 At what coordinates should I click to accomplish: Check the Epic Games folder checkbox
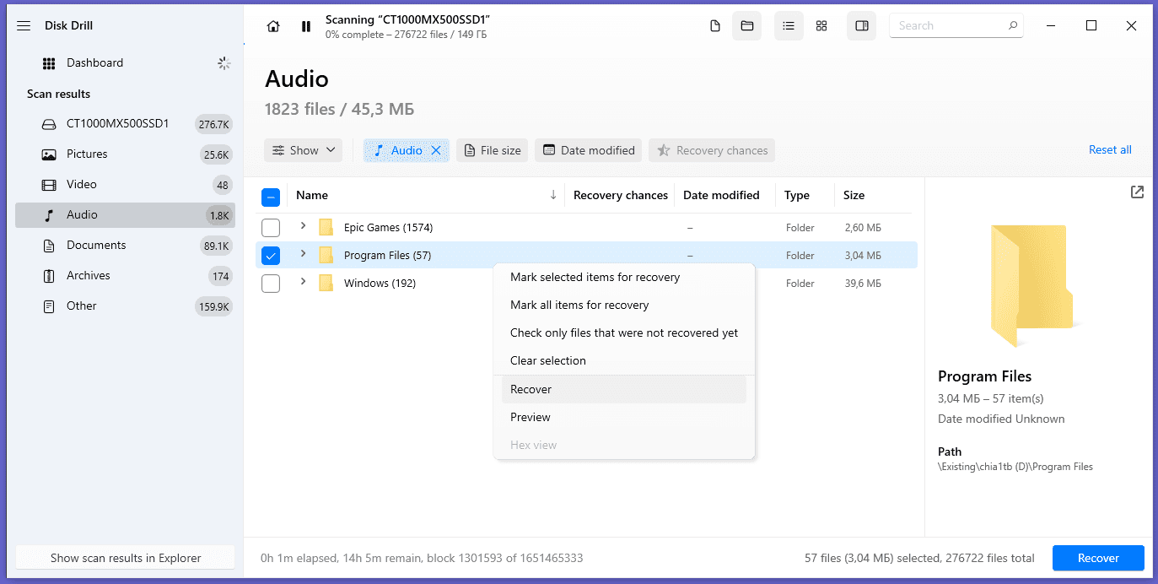click(x=271, y=228)
